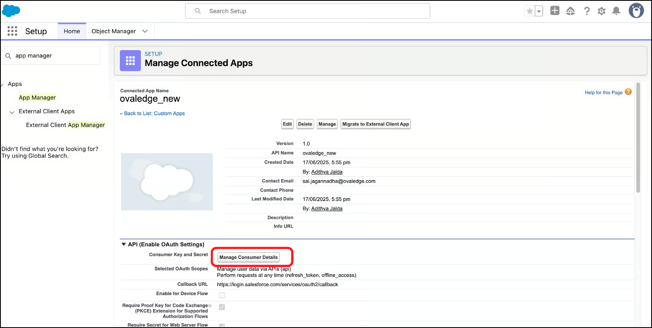
Task: Click the Manage Consumer Details button
Action: click(248, 257)
